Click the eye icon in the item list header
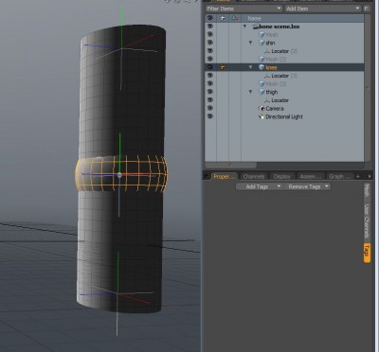Viewport: 379px width, 352px height. (210, 18)
